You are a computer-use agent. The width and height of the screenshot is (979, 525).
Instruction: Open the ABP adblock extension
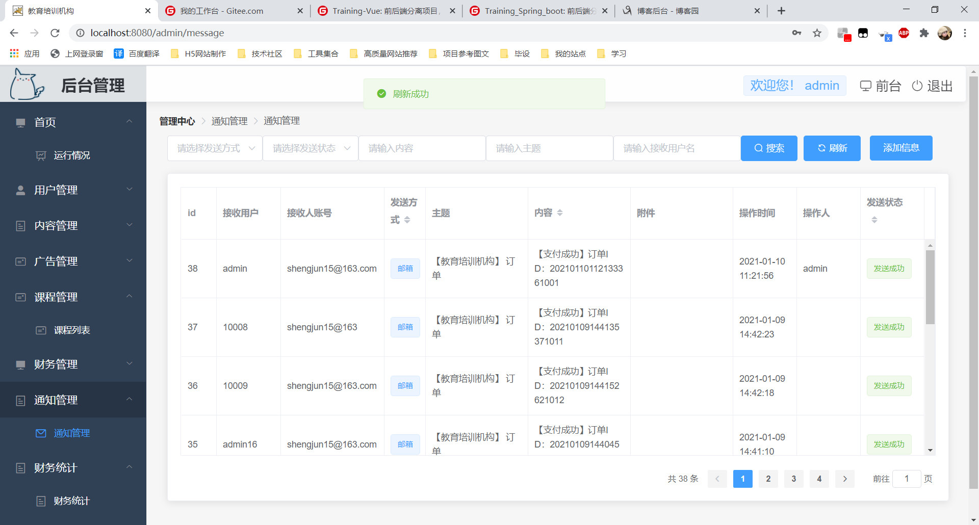[904, 33]
